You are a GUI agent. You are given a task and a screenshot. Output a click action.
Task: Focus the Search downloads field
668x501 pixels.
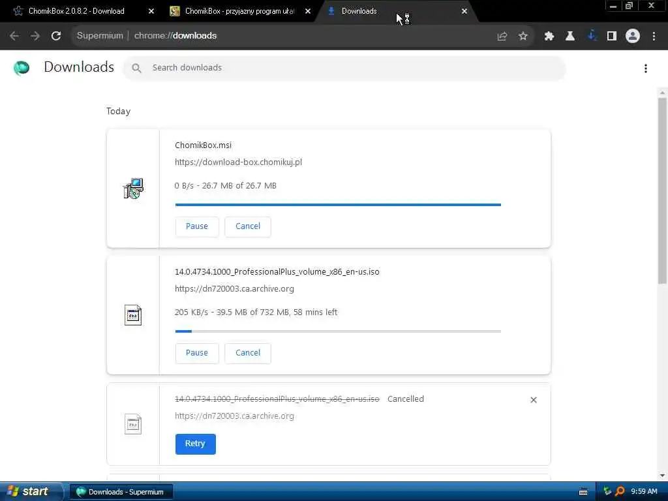coord(344,68)
